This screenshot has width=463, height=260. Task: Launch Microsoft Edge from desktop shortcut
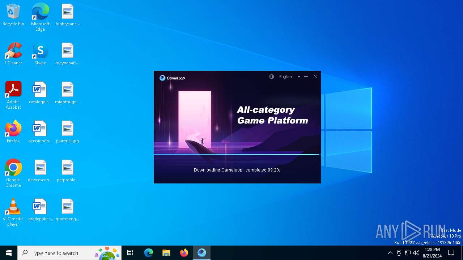click(x=40, y=17)
